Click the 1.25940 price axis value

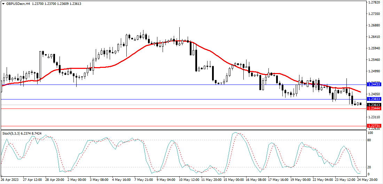pos(374,48)
